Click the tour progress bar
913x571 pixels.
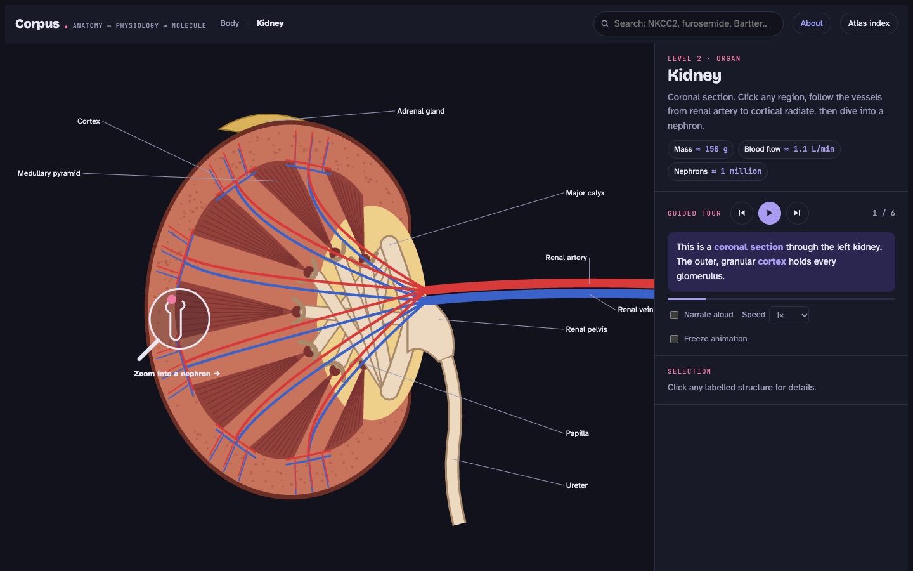pyautogui.click(x=781, y=299)
